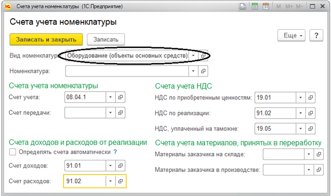Image resolution: width=331 pixels, height=196 pixels.
Task: Click the blue question mark hint icon
Action: click(115, 152)
